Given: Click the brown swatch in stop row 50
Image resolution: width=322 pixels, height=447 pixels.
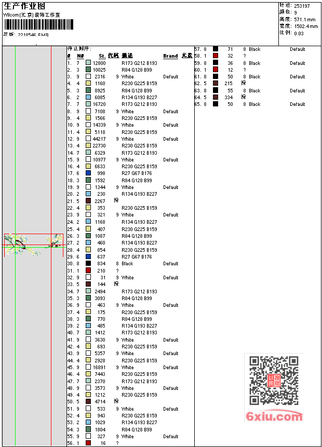Looking at the screenshot, I should tap(88, 401).
